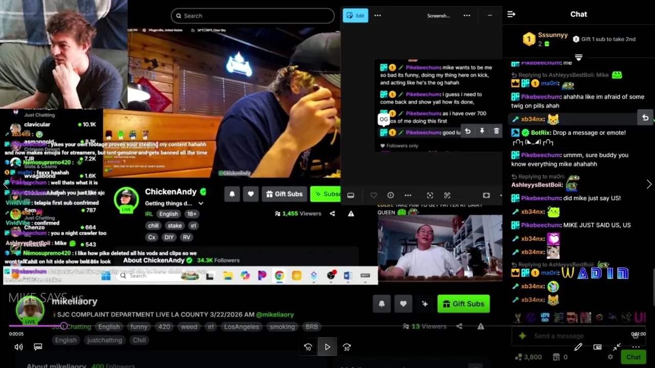Open the menu beside the Edit button
This screenshot has width=655, height=368.
click(378, 15)
